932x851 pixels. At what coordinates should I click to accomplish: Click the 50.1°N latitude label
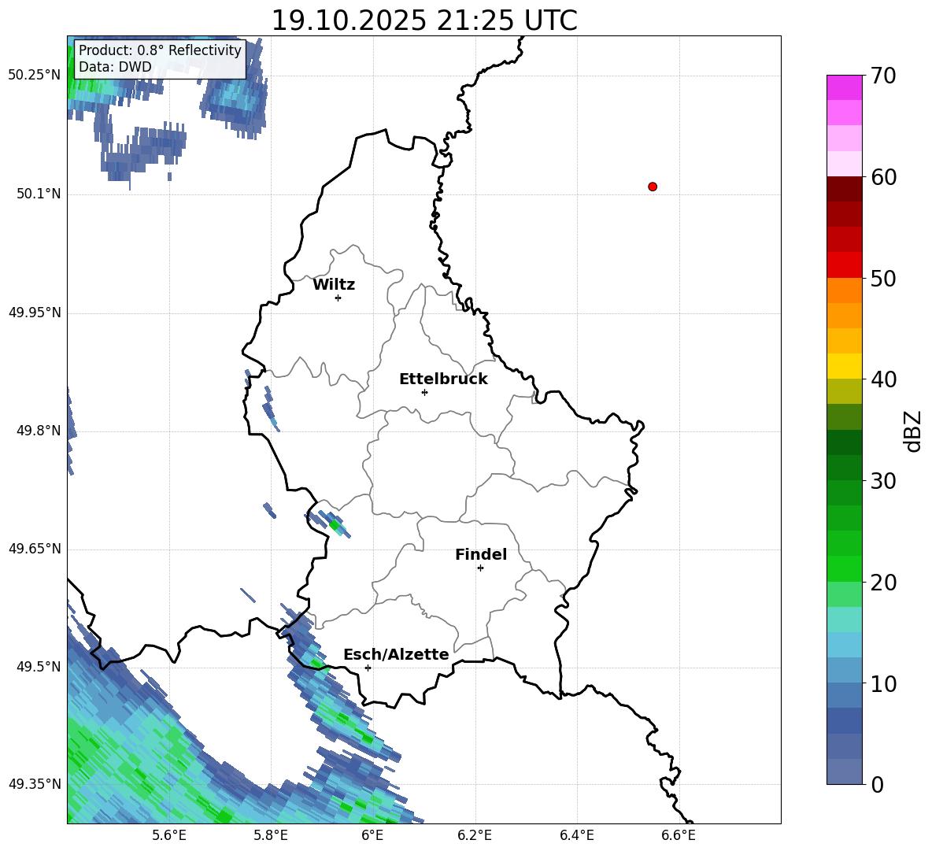[x=39, y=194]
